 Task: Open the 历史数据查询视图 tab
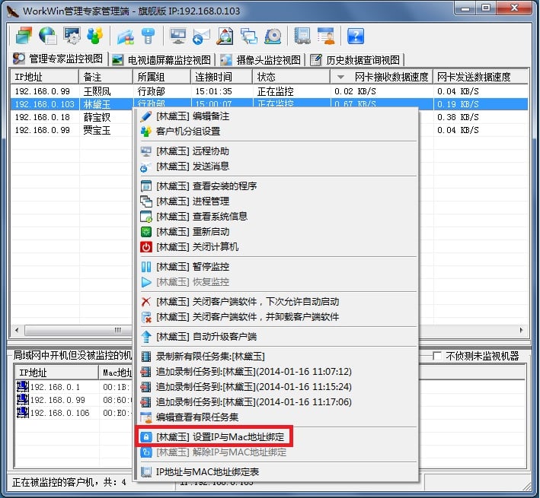point(356,60)
